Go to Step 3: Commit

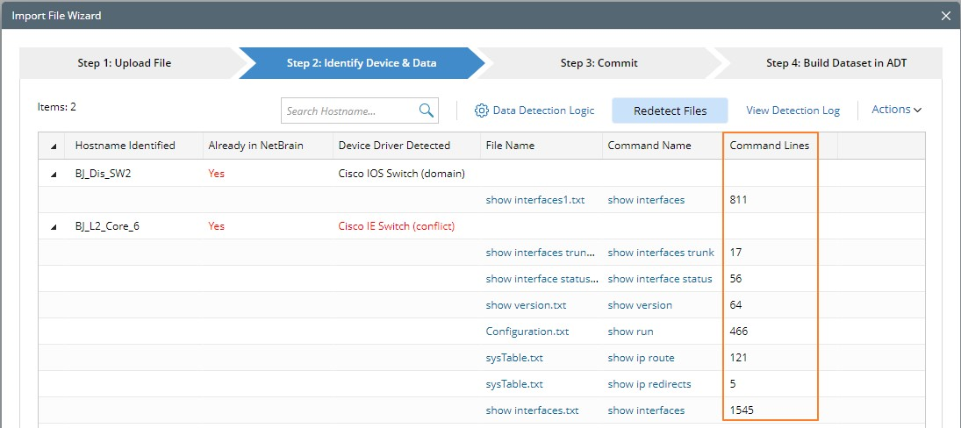(x=599, y=63)
